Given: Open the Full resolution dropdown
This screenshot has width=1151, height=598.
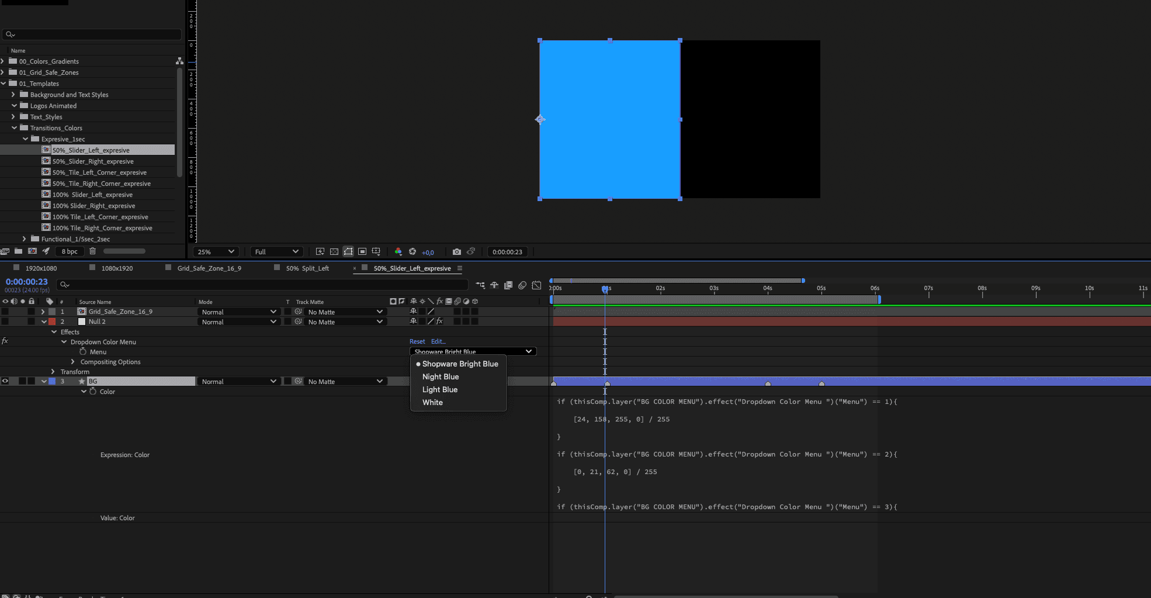Looking at the screenshot, I should (277, 252).
